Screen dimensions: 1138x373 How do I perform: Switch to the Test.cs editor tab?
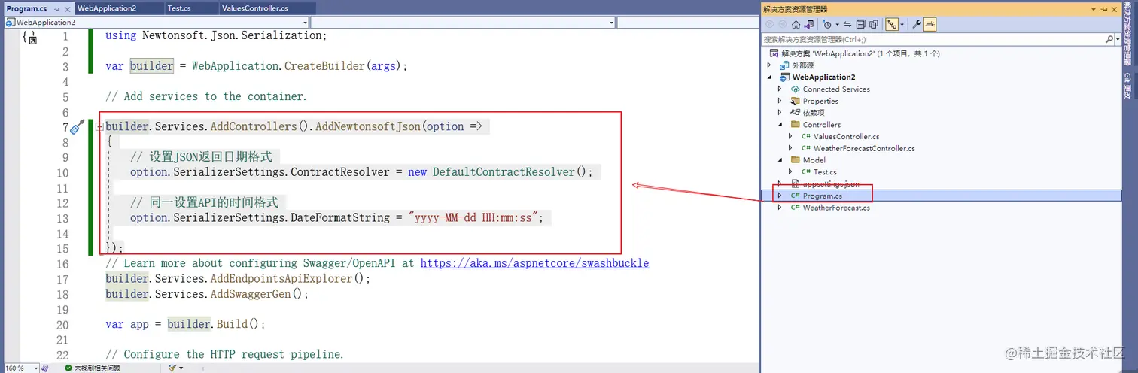click(x=179, y=8)
